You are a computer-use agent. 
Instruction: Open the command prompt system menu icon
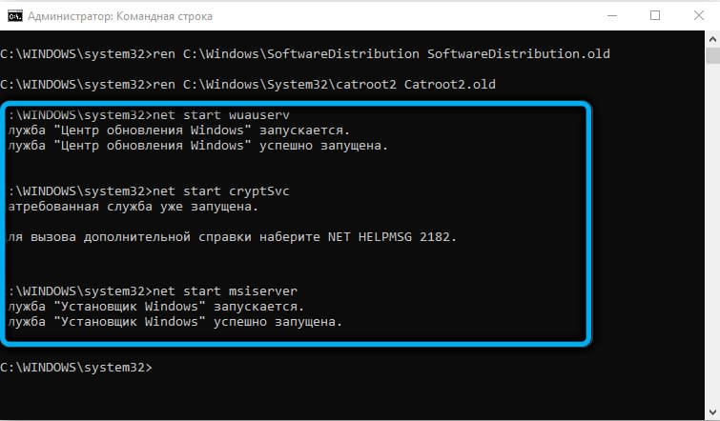click(x=15, y=16)
